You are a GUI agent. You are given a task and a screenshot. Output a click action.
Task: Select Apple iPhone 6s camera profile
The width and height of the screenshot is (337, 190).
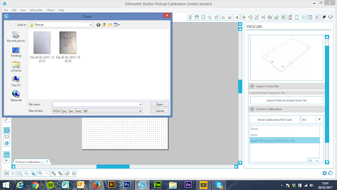pos(284,141)
